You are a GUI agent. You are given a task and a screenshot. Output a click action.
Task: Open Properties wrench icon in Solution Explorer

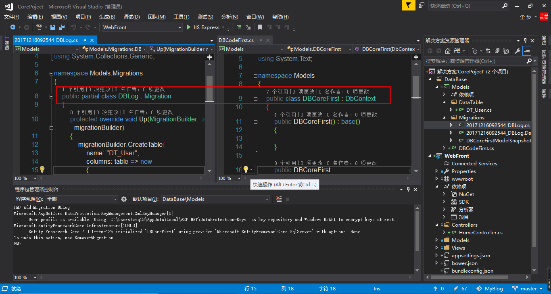(518, 51)
